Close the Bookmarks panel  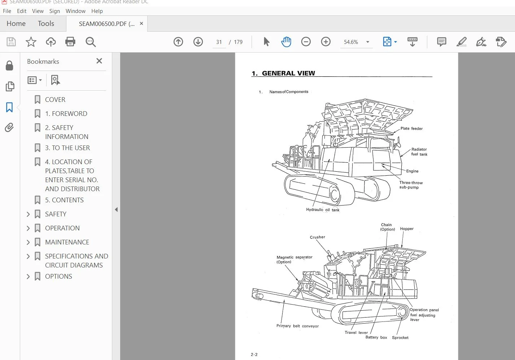click(x=99, y=61)
